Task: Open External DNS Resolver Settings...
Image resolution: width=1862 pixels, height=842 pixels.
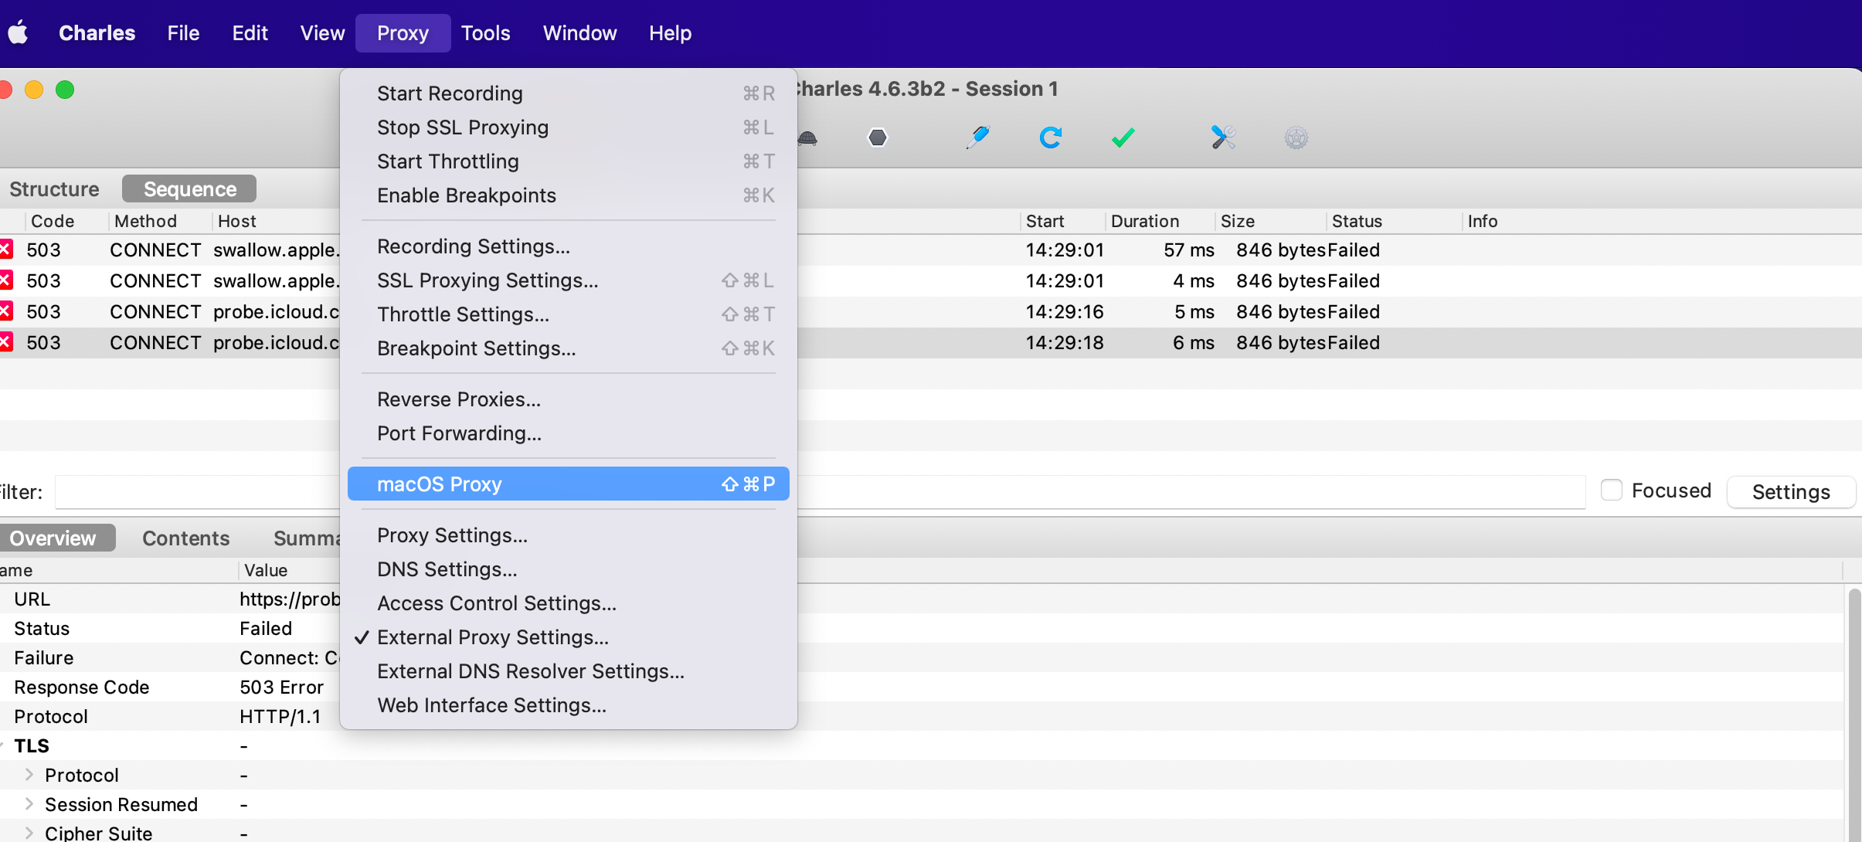Action: click(x=569, y=671)
